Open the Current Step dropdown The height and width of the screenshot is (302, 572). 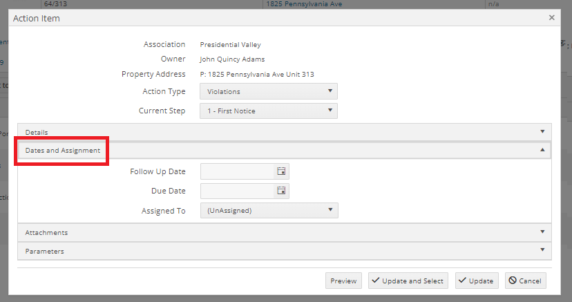tap(269, 111)
